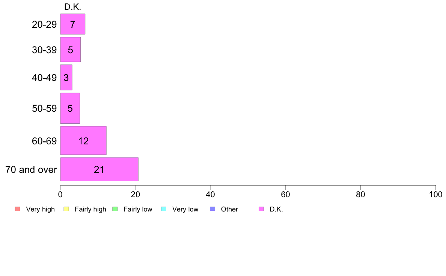
Task: Select the 50-59 bar showing 5
Action: click(x=70, y=108)
